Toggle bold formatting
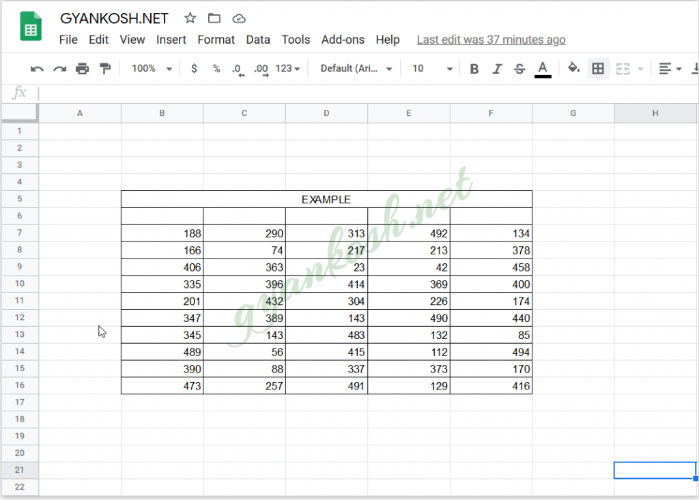699x500 pixels. [x=474, y=68]
